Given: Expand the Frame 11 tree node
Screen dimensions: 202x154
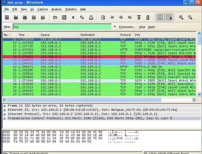Looking at the screenshot, I should tap(4, 106).
